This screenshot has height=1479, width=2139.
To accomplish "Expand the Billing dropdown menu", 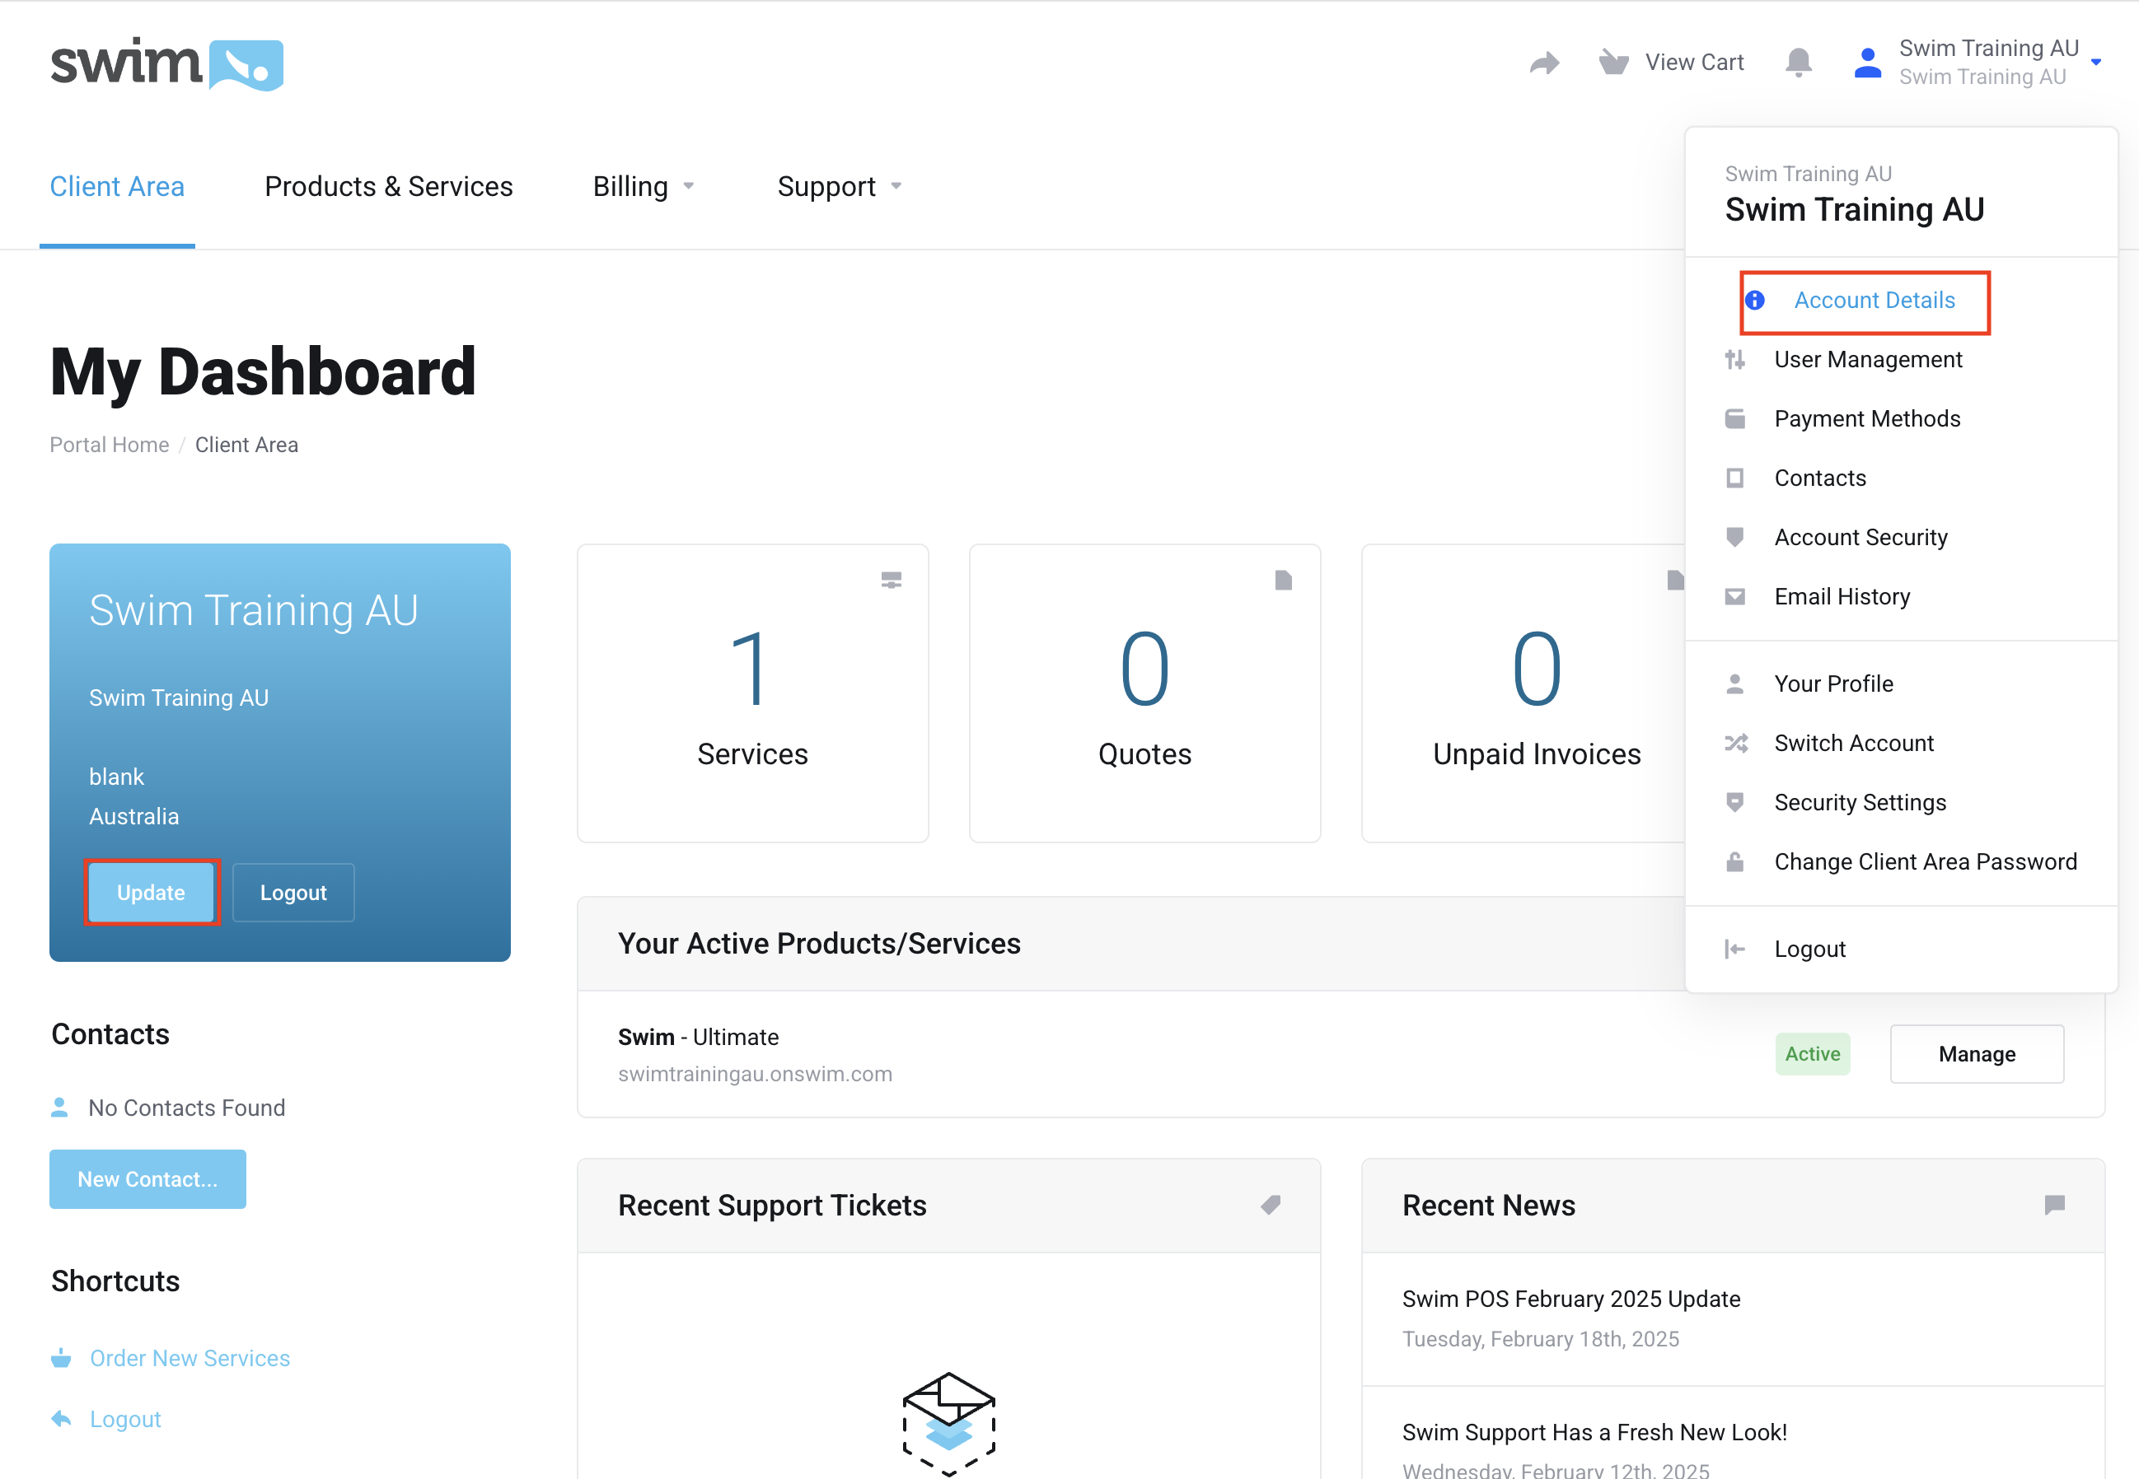I will pos(644,186).
